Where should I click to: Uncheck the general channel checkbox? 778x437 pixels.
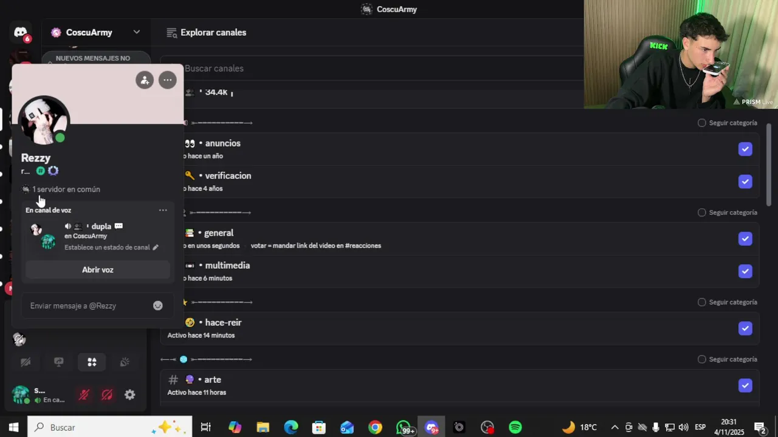(745, 239)
